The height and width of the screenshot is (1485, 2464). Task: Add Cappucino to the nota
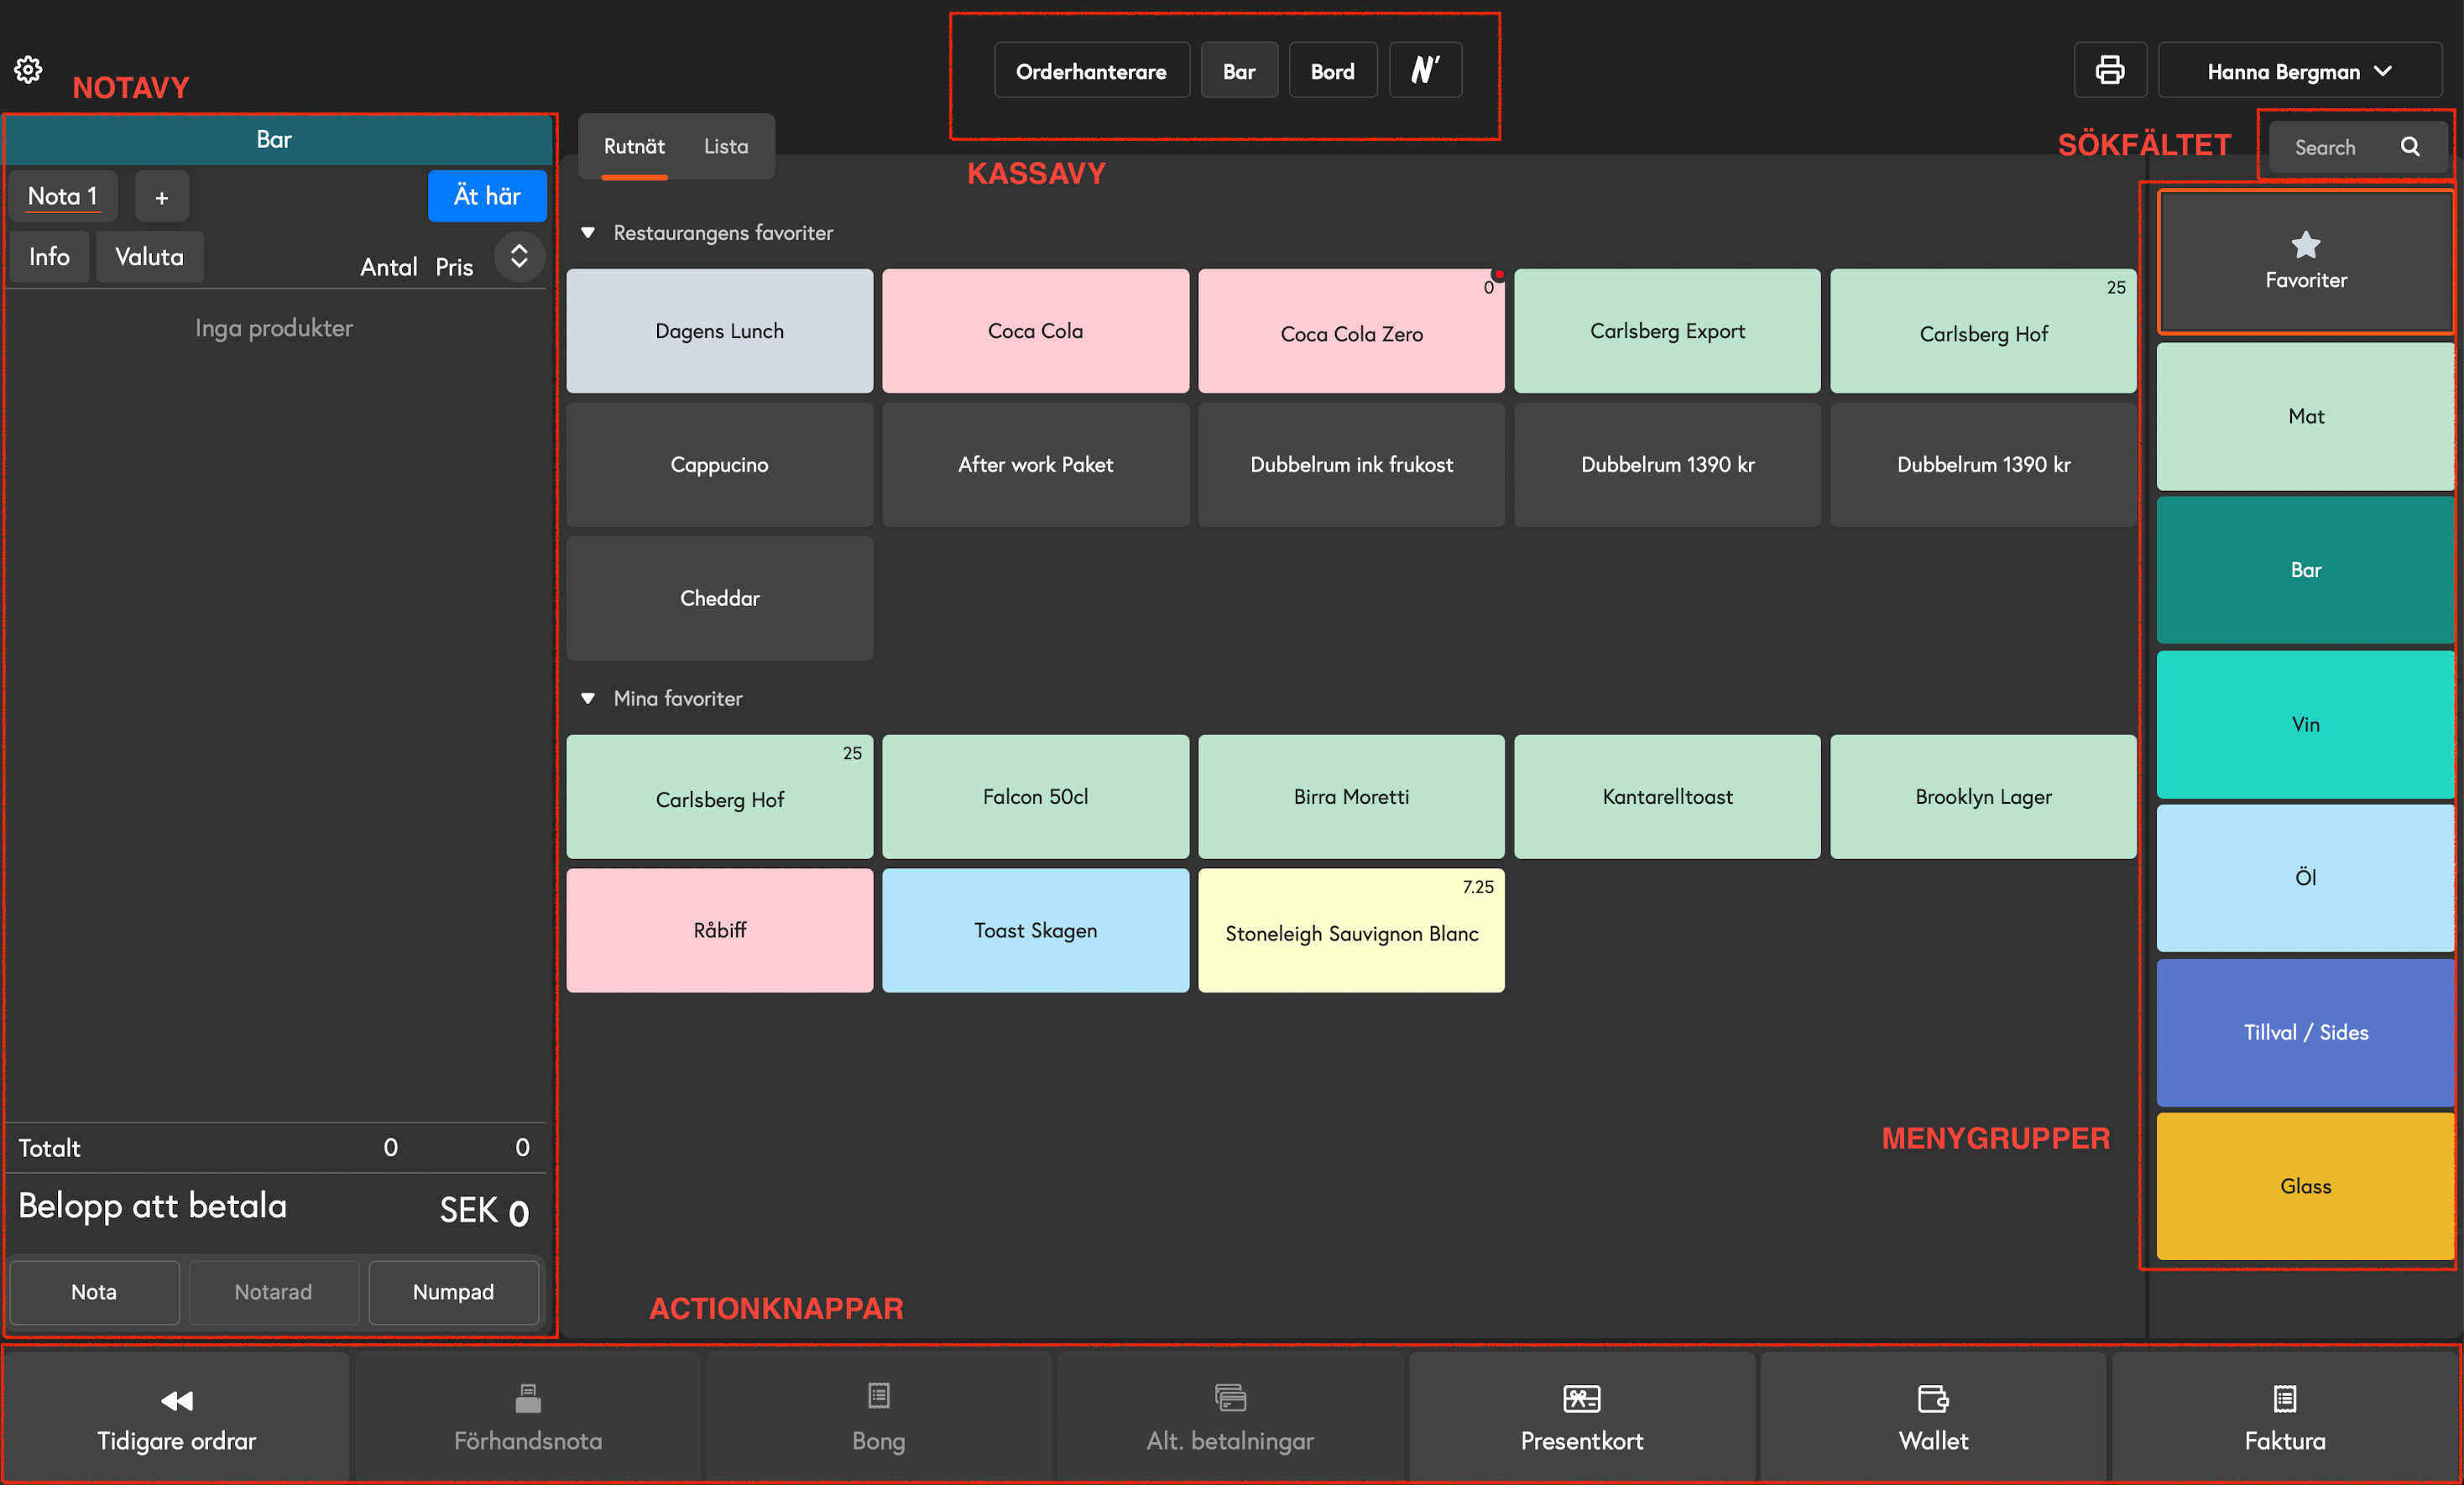(720, 465)
